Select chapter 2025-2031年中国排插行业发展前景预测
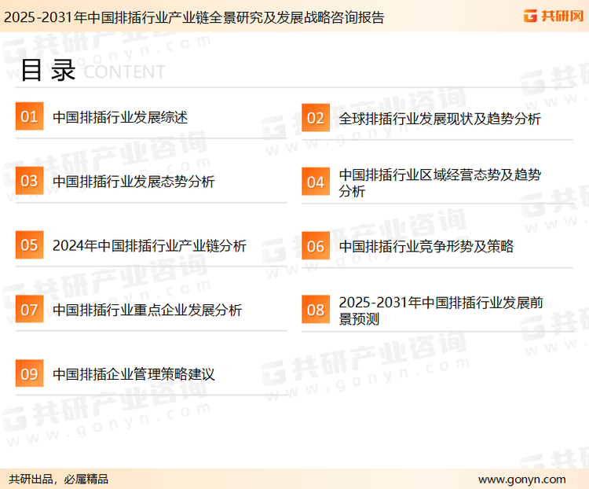 441,311
